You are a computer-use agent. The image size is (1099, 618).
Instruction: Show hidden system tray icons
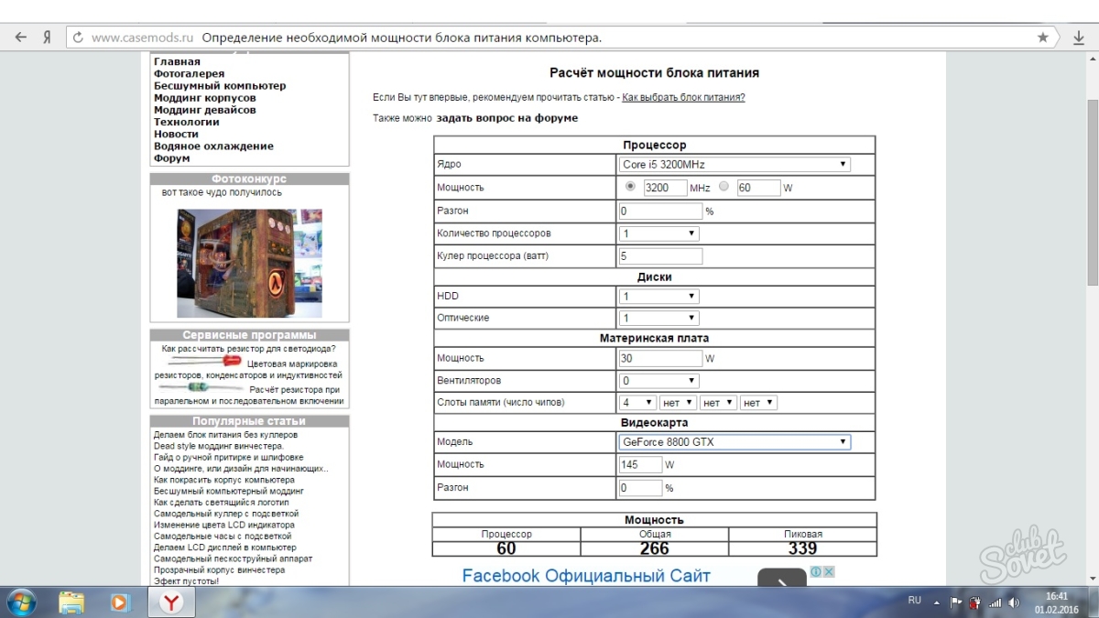937,602
